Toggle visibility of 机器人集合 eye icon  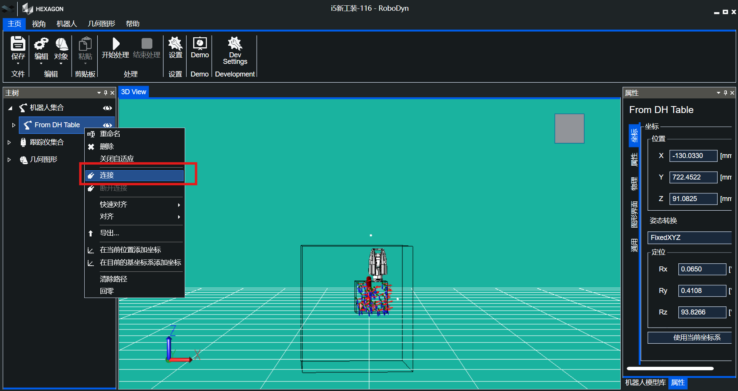click(107, 108)
